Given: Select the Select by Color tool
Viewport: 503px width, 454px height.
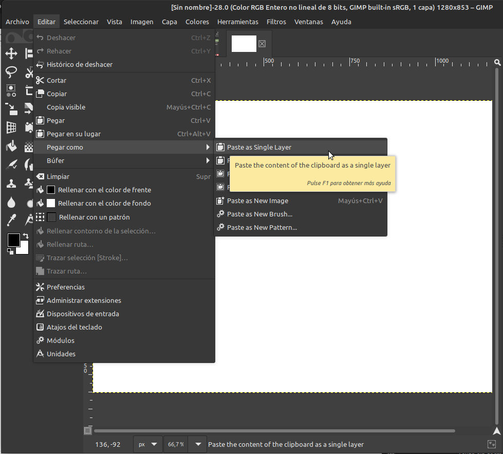Looking at the screenshot, I should pos(11,90).
